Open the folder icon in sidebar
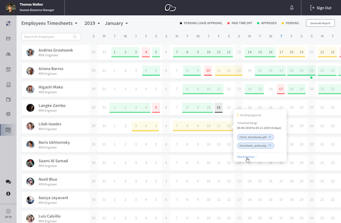The image size is (341, 223). click(9, 99)
